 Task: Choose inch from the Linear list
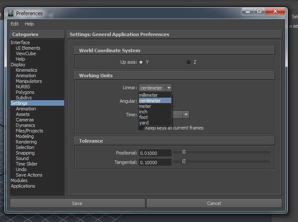pyautogui.click(x=155, y=112)
